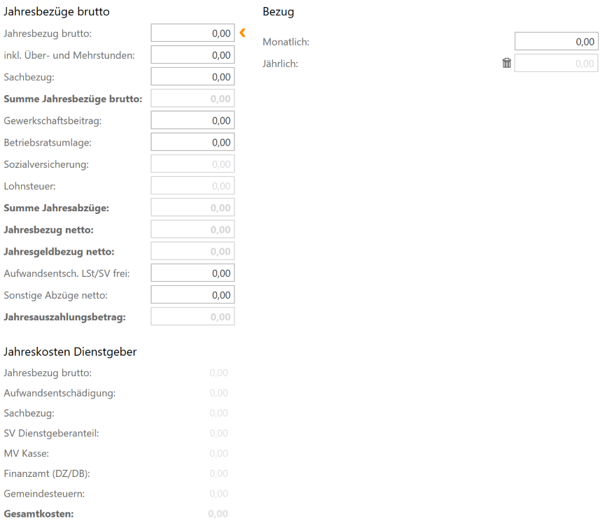
Task: Click the SV Dienstgeberanteil value
Action: point(218,433)
